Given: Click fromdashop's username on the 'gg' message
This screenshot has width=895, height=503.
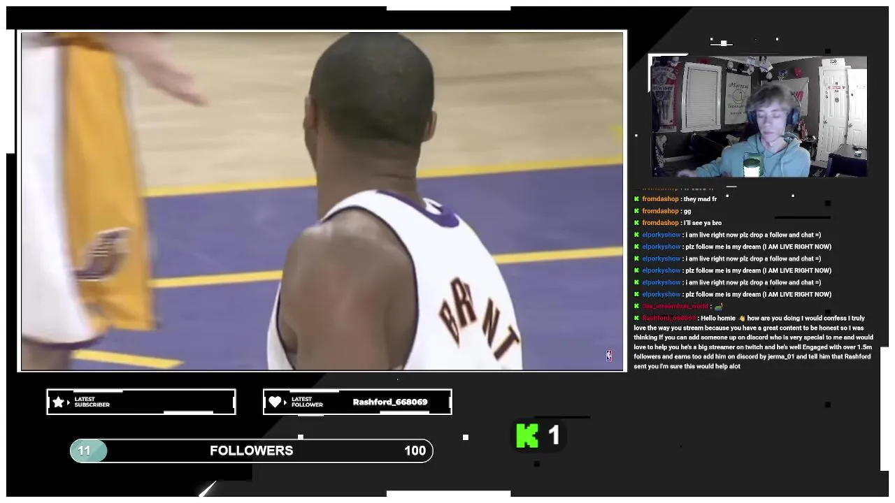Looking at the screenshot, I should click(x=660, y=211).
